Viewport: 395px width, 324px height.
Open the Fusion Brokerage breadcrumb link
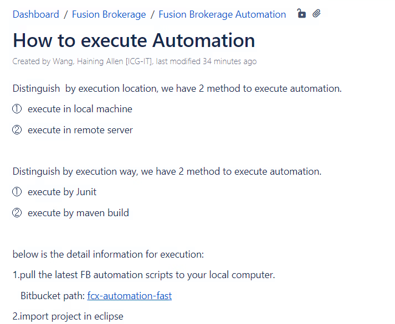click(x=109, y=14)
